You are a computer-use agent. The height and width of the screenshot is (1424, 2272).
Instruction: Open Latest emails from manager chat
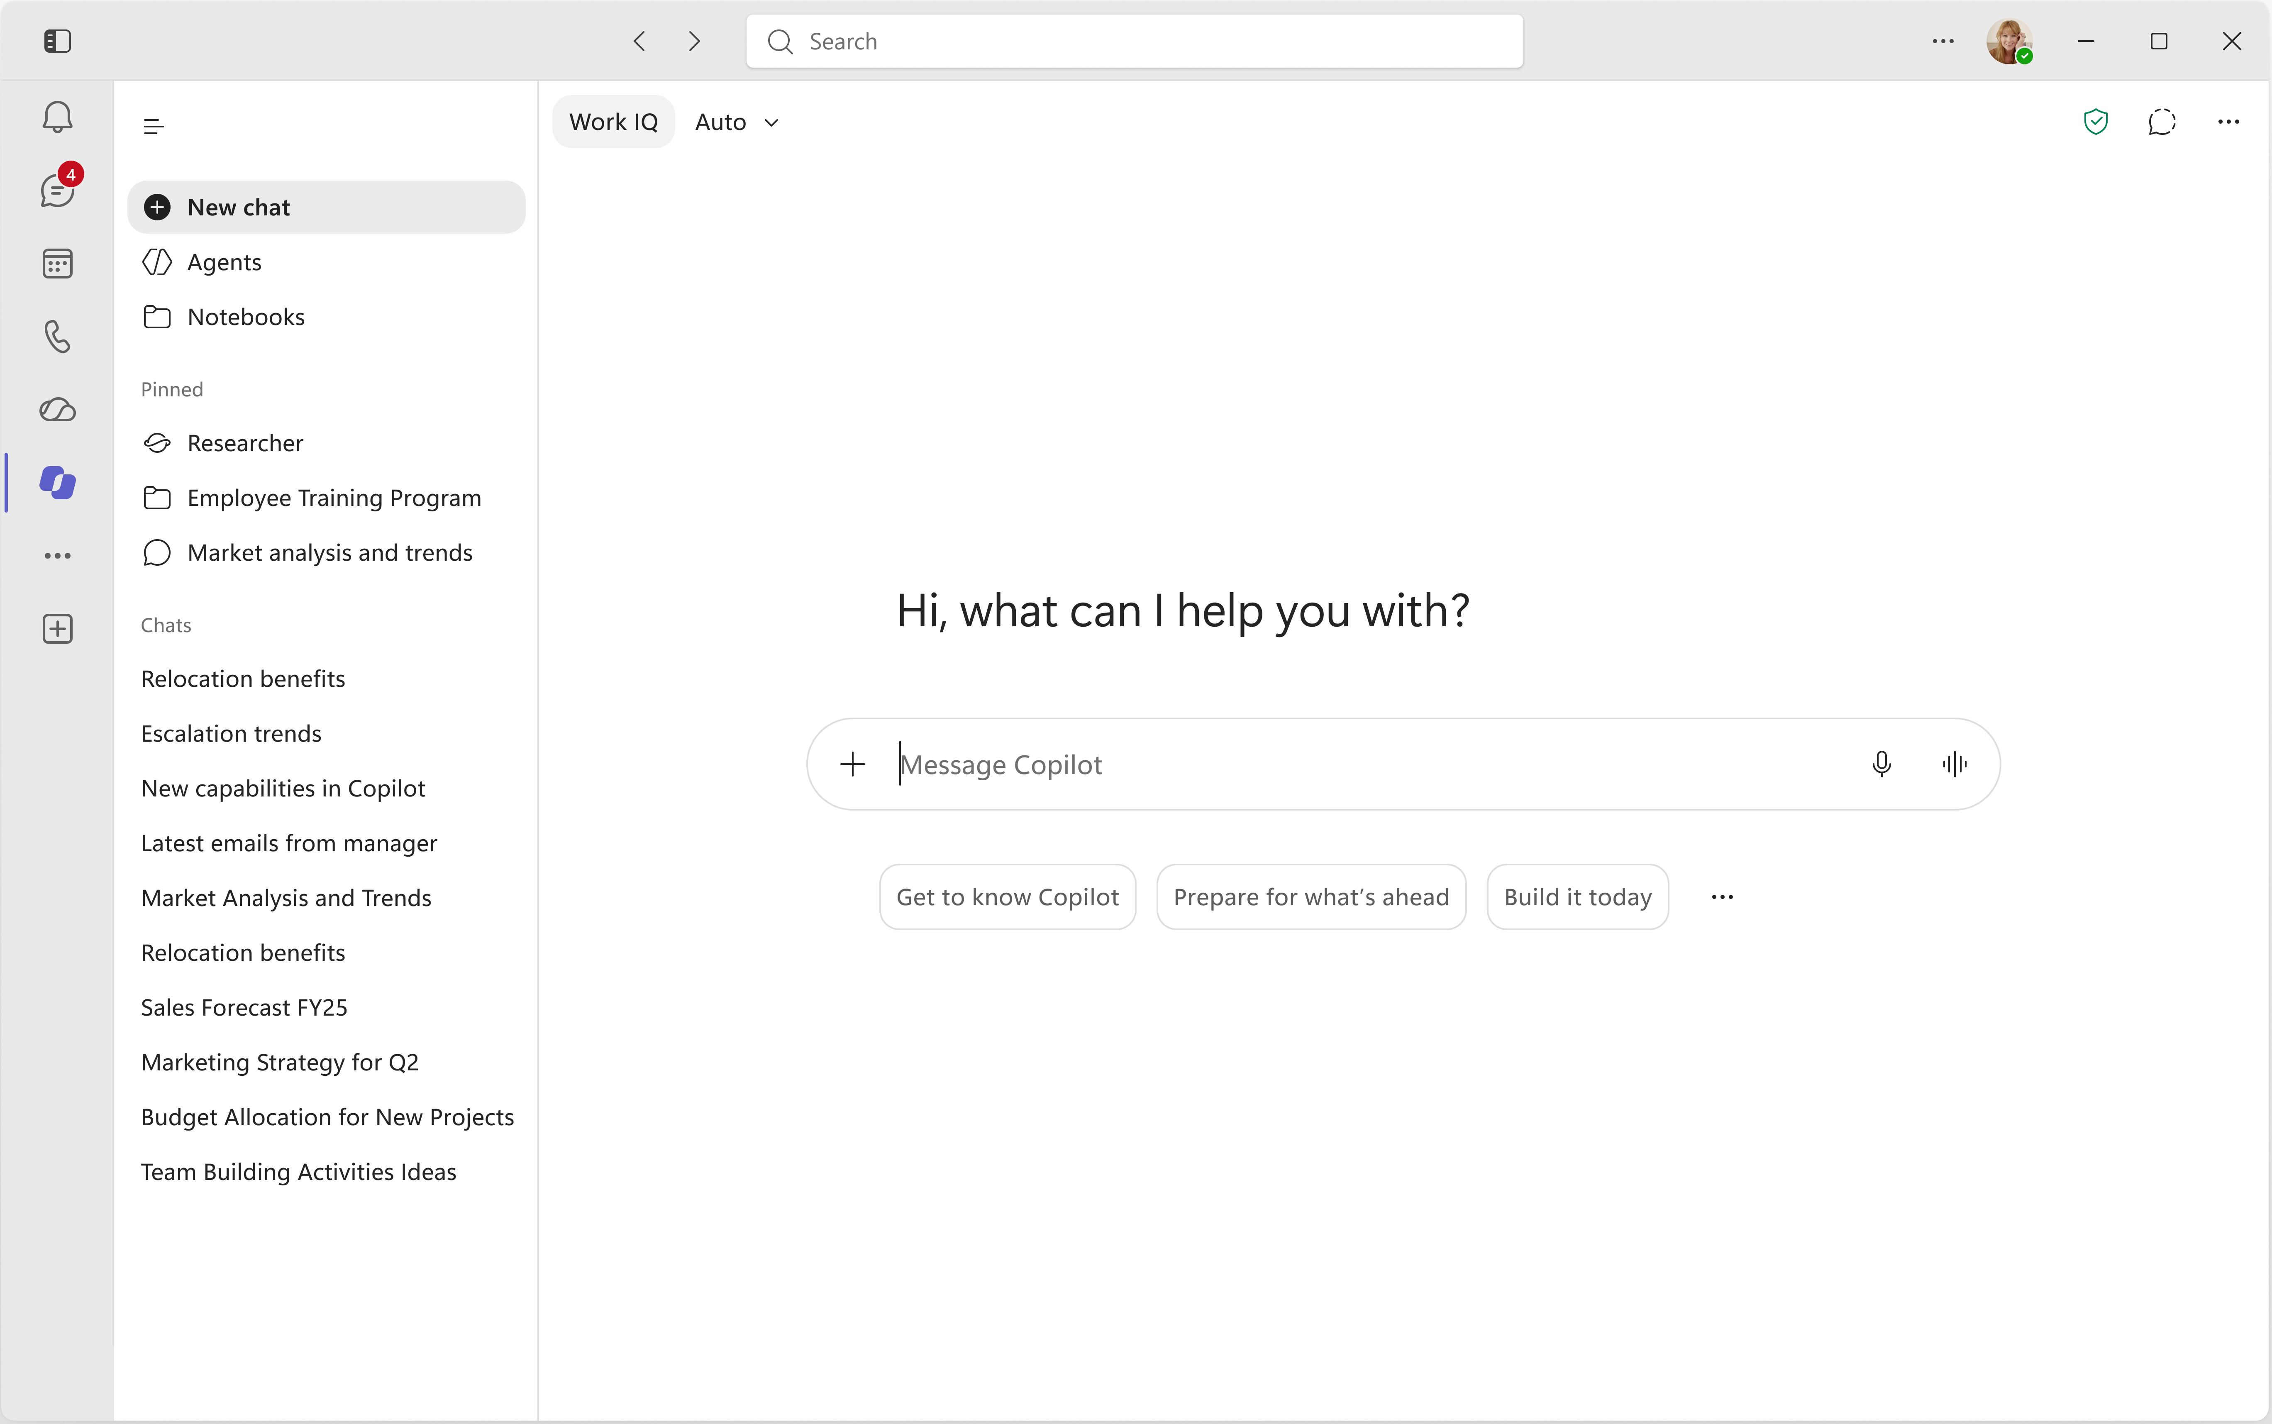tap(326, 843)
